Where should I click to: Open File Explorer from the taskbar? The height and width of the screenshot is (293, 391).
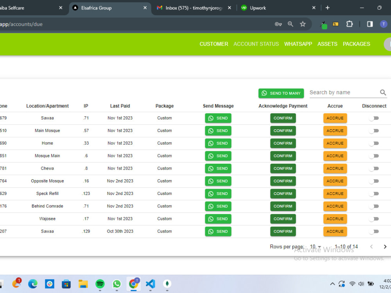[83, 284]
